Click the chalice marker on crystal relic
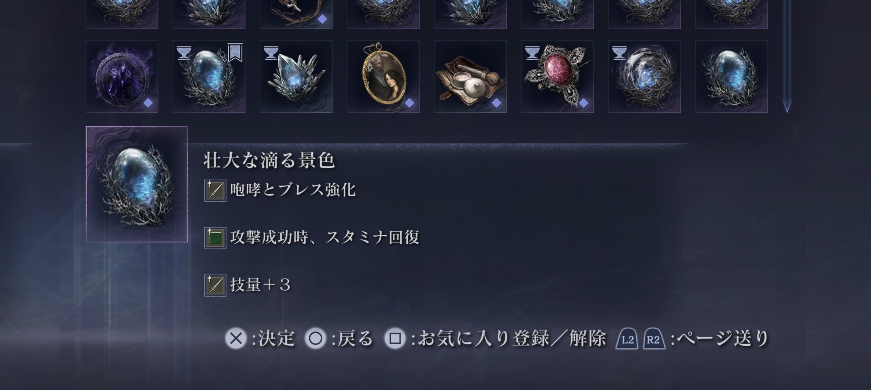 pos(271,53)
